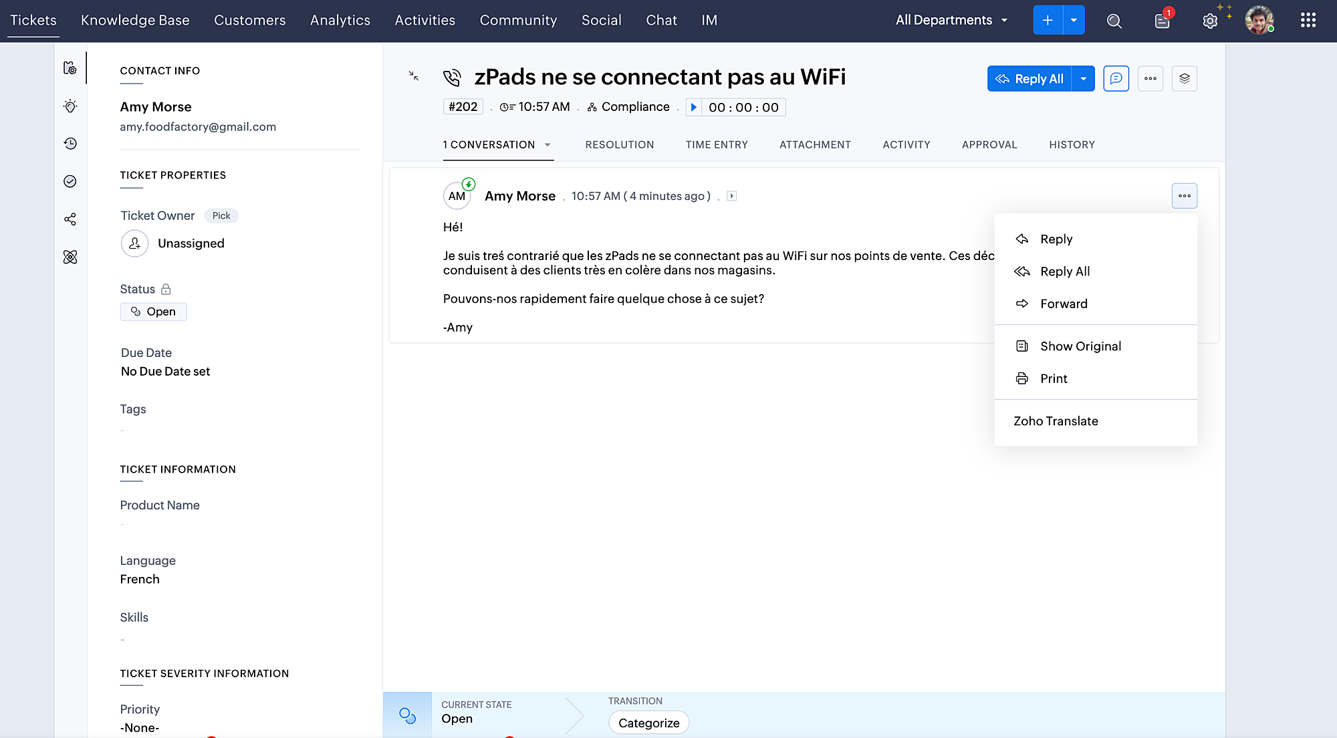The width and height of the screenshot is (1337, 738).
Task: Click the Categorize transition button
Action: click(x=648, y=723)
